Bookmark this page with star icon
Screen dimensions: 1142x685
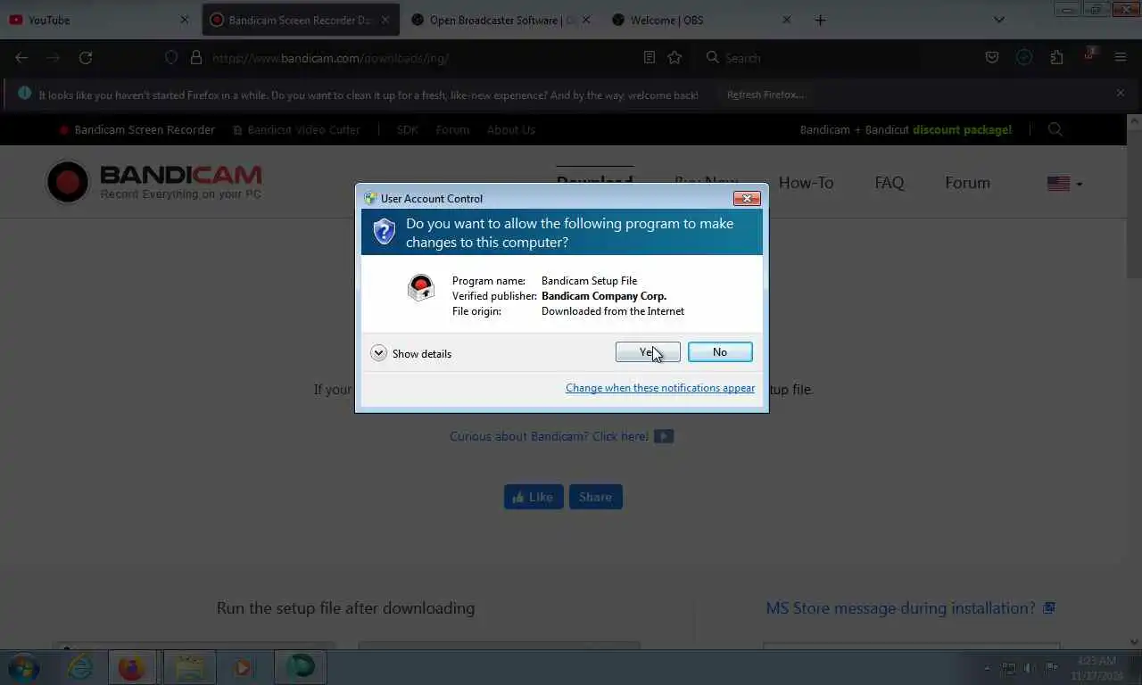[674, 57]
